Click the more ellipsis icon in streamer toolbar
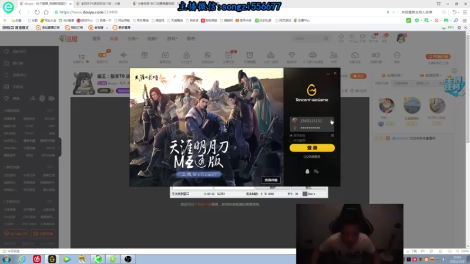 pos(397,55)
